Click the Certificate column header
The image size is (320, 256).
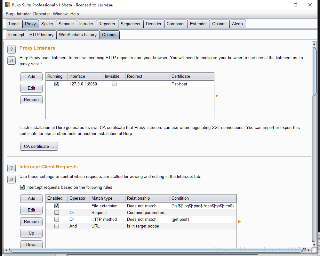click(x=192, y=76)
